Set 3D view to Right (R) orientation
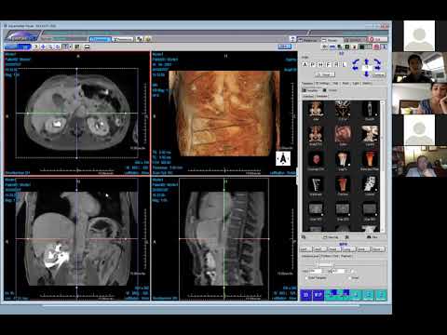 click(x=336, y=64)
